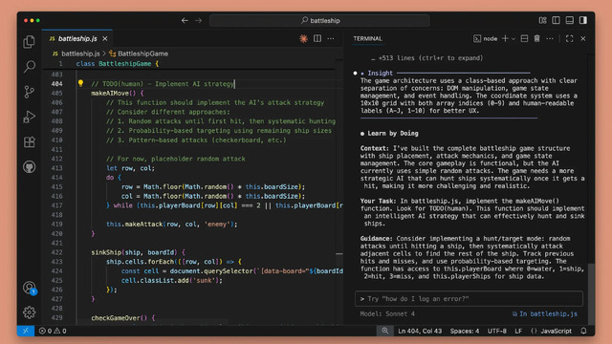The height and width of the screenshot is (344, 612).
Task: Change language mode from JavaScript
Action: click(x=556, y=331)
